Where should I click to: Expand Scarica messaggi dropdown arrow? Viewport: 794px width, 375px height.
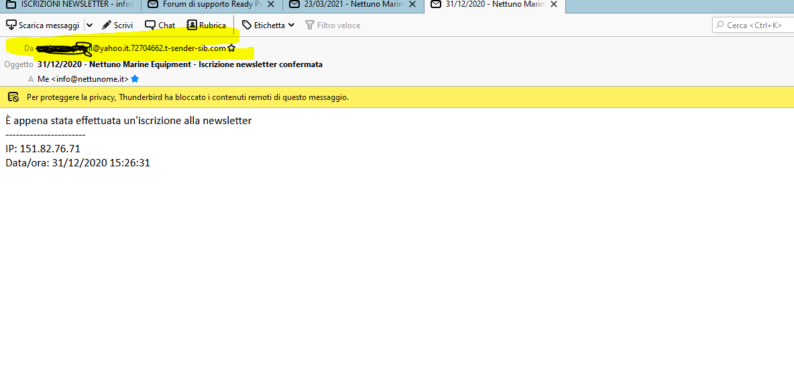point(89,25)
